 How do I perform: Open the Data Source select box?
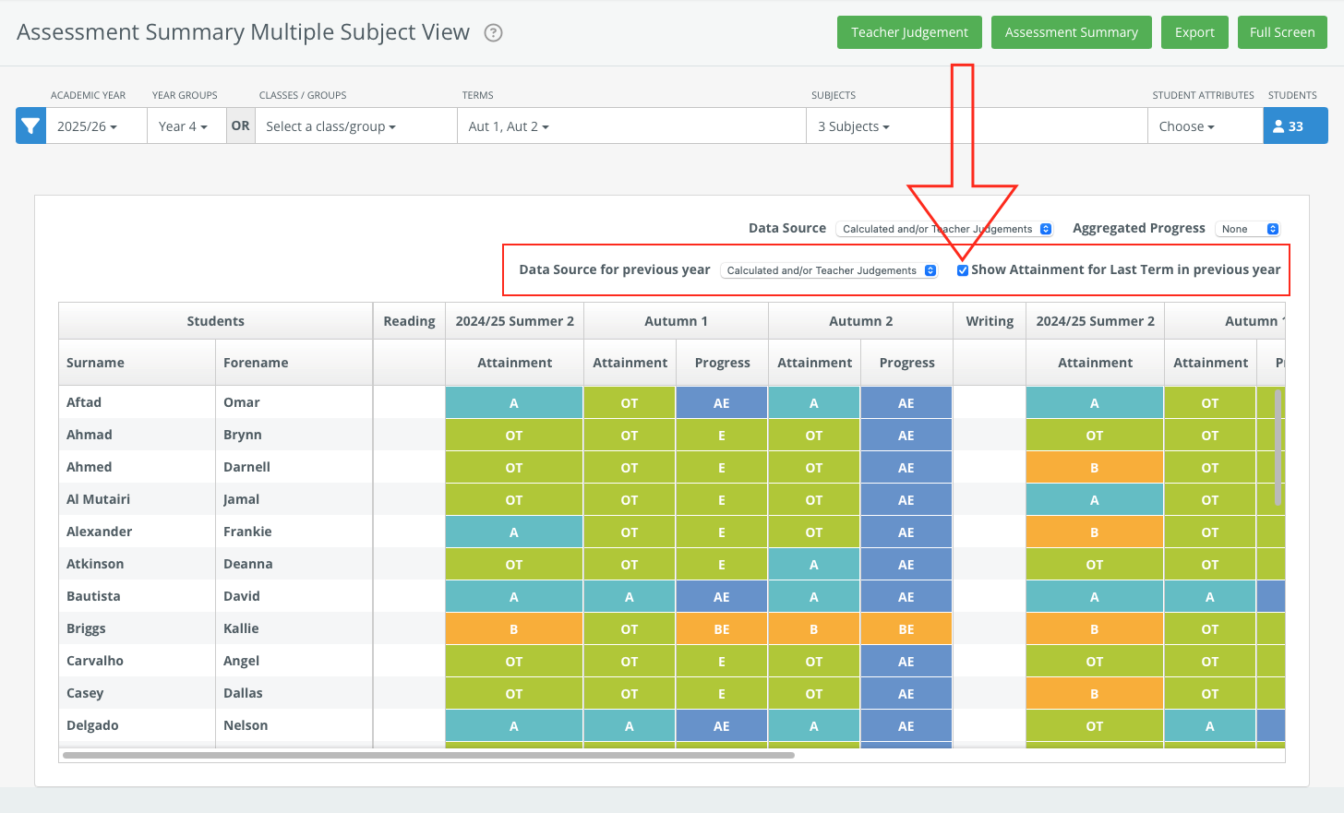point(944,229)
